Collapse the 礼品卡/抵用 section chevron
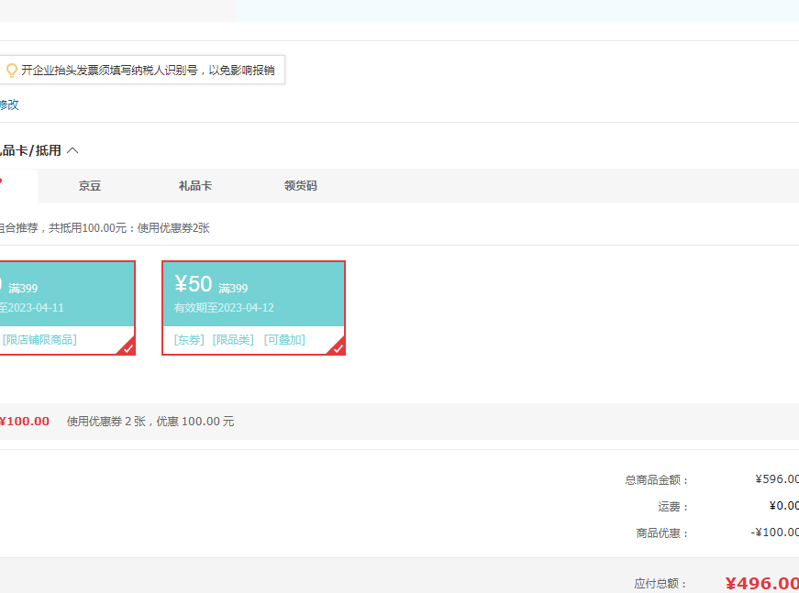 72,150
